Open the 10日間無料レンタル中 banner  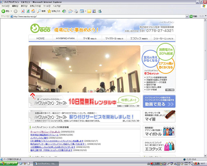[85, 101]
